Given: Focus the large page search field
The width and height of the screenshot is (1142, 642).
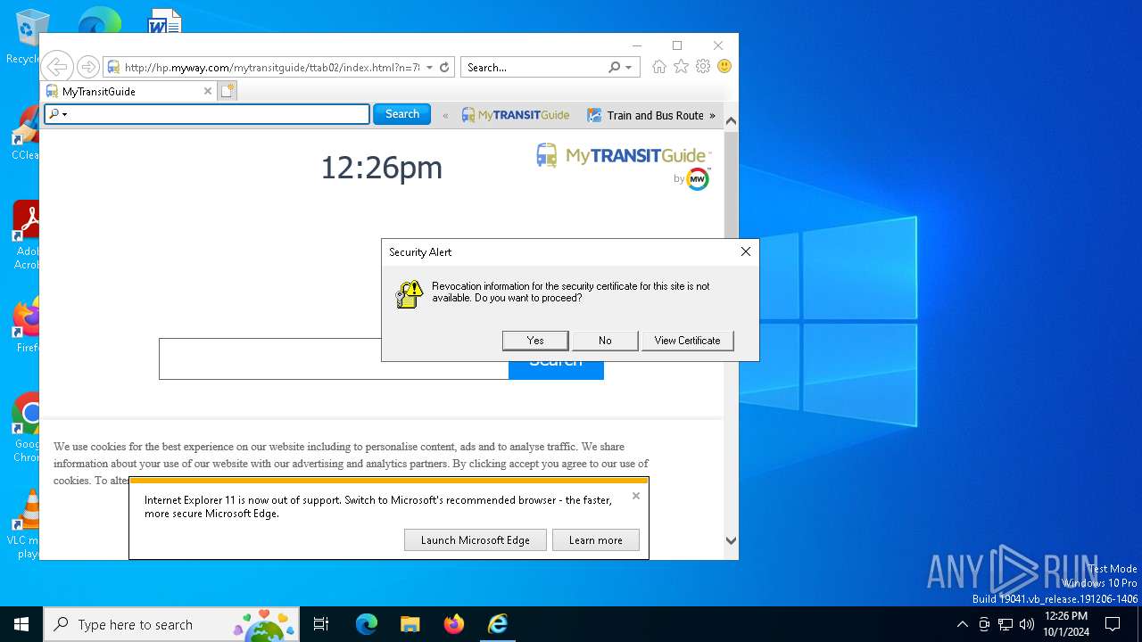Looking at the screenshot, I should pos(334,358).
